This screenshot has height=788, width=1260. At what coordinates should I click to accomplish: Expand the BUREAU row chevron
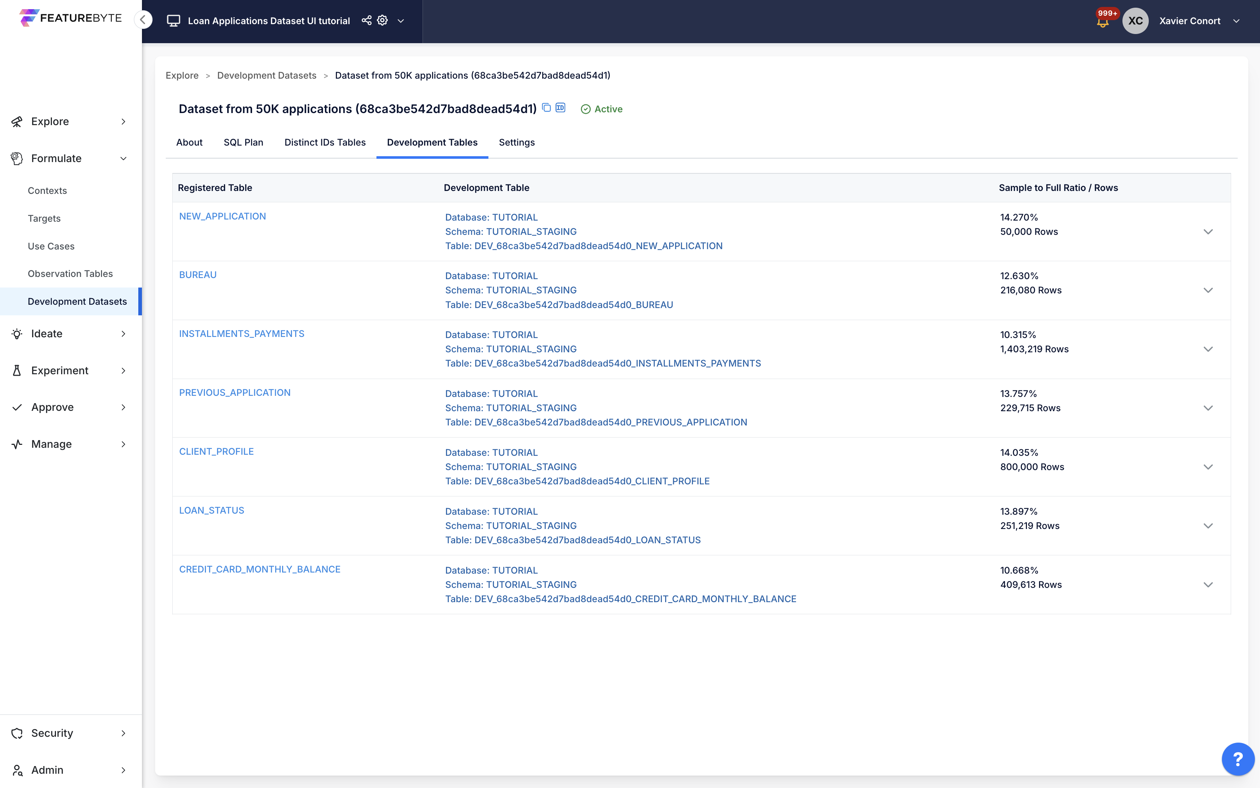[x=1208, y=290]
